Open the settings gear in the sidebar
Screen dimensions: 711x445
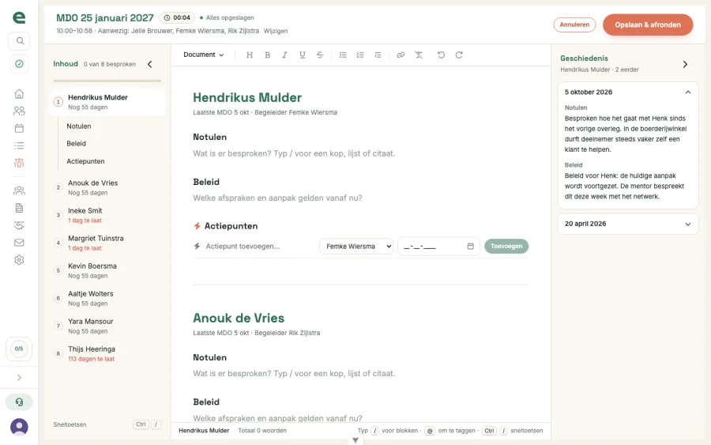point(19,260)
